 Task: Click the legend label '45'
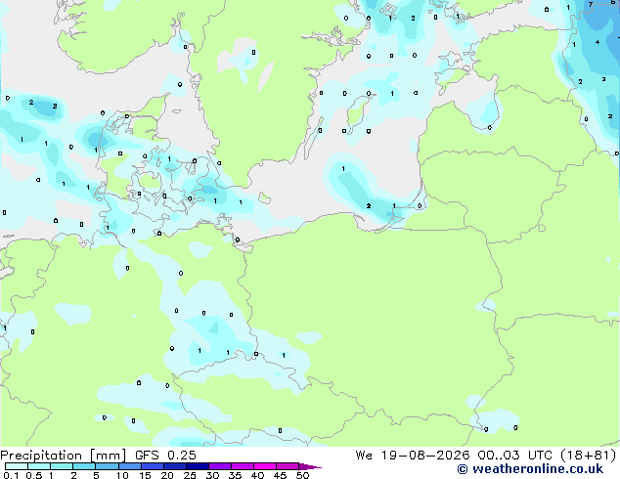pos(280,475)
